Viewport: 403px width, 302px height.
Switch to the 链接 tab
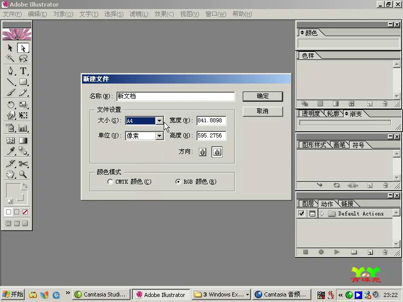(x=347, y=204)
